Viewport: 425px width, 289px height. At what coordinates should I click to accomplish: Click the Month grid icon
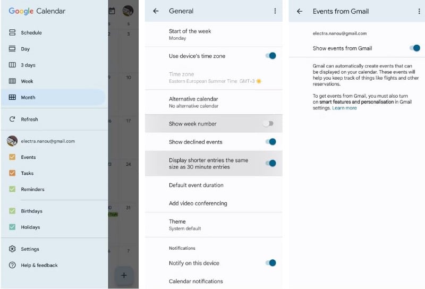pyautogui.click(x=12, y=97)
